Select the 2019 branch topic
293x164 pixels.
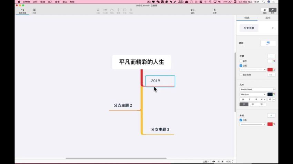pyautogui.click(x=160, y=81)
